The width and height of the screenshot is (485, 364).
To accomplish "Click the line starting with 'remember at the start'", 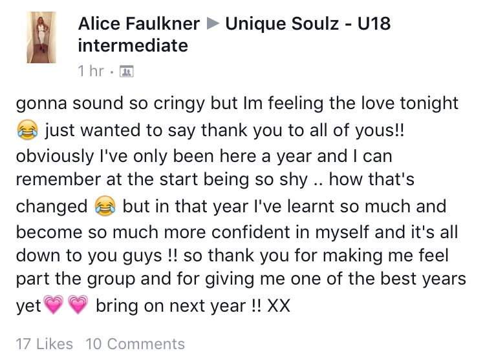I will pyautogui.click(x=215, y=179).
